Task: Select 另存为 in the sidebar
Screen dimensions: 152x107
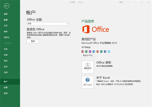Action: 7,37
